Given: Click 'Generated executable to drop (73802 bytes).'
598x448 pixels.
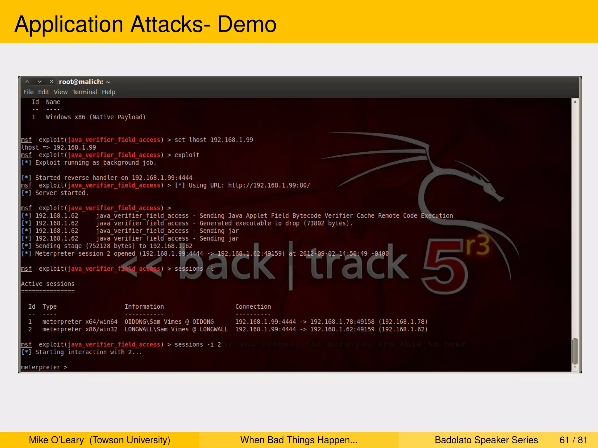Looking at the screenshot, I should point(276,223).
